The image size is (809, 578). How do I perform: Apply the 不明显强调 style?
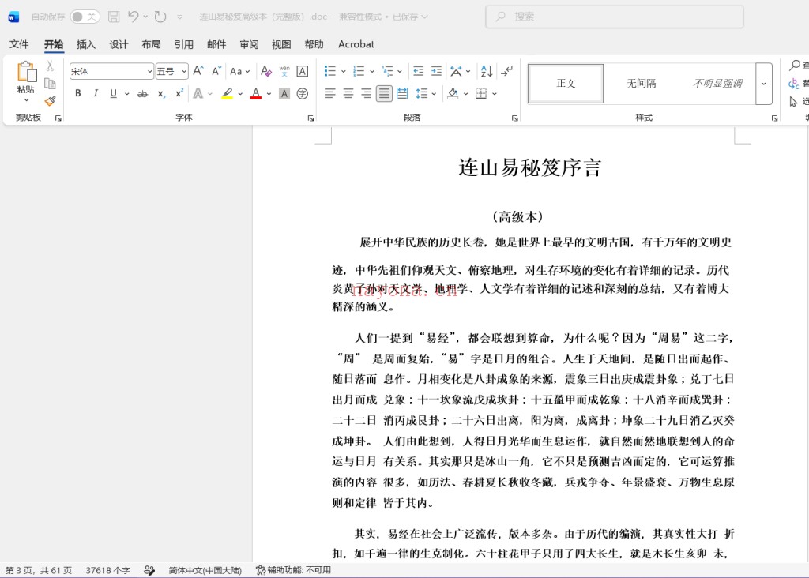click(x=717, y=84)
